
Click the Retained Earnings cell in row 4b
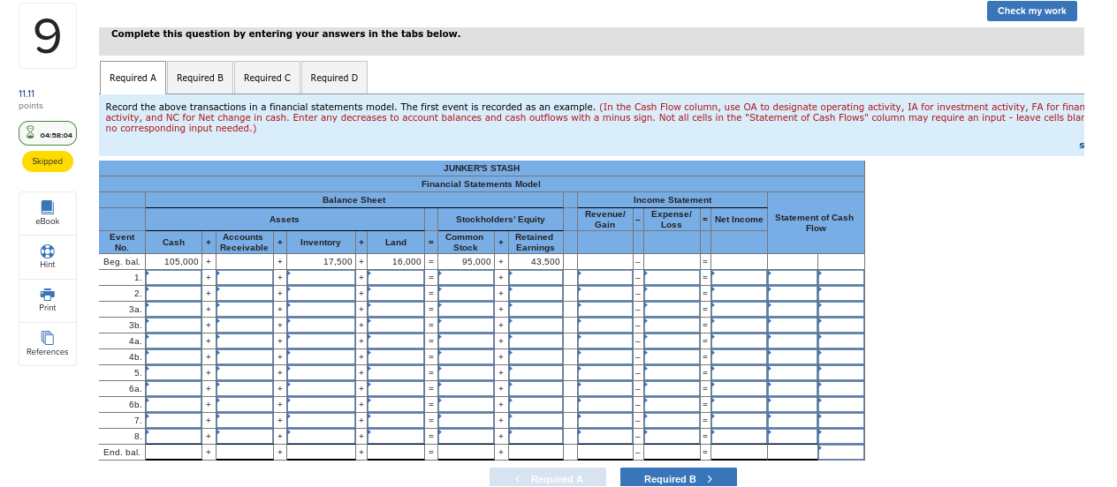pyautogui.click(x=535, y=357)
